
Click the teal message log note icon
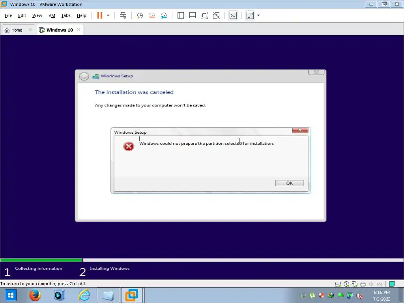click(392, 284)
